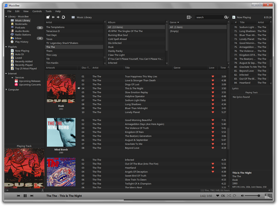The width and height of the screenshot is (278, 206).
Task: Love the current track in player bar
Action: [218, 196]
